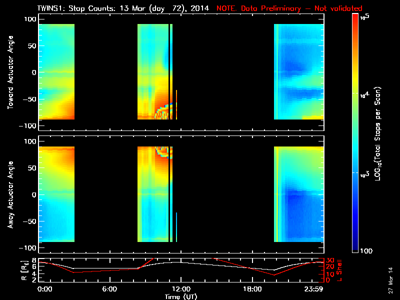The image size is (400, 300).
Task: Click the "0:00" time axis label
Action: (44, 289)
